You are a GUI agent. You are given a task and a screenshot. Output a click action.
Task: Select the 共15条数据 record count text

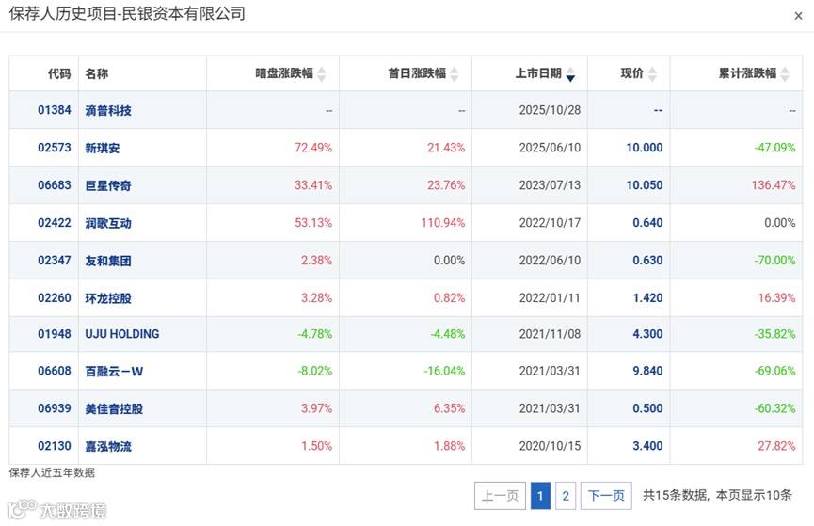coord(675,495)
